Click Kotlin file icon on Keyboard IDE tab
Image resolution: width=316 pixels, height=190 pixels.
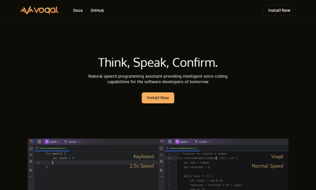coord(37,148)
